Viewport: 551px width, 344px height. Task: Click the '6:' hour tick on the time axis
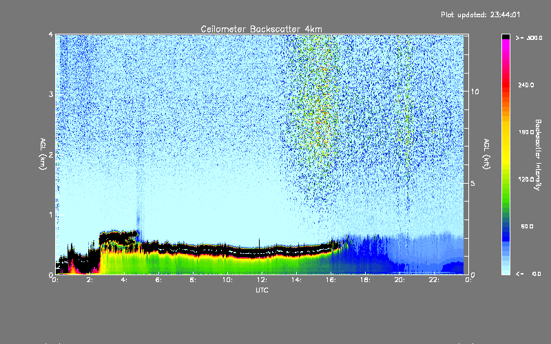click(x=159, y=280)
